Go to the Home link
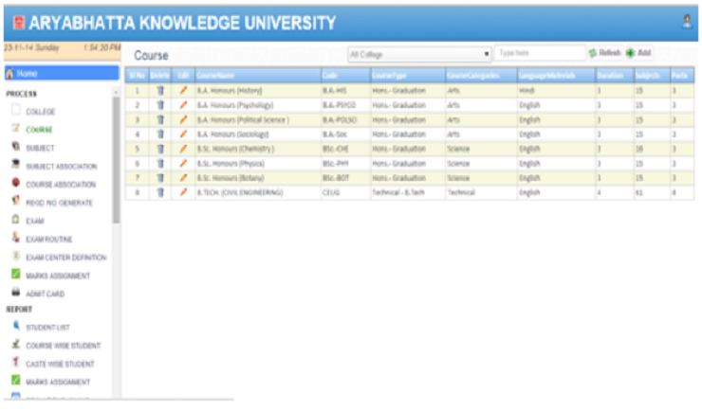The image size is (702, 411). pos(59,74)
